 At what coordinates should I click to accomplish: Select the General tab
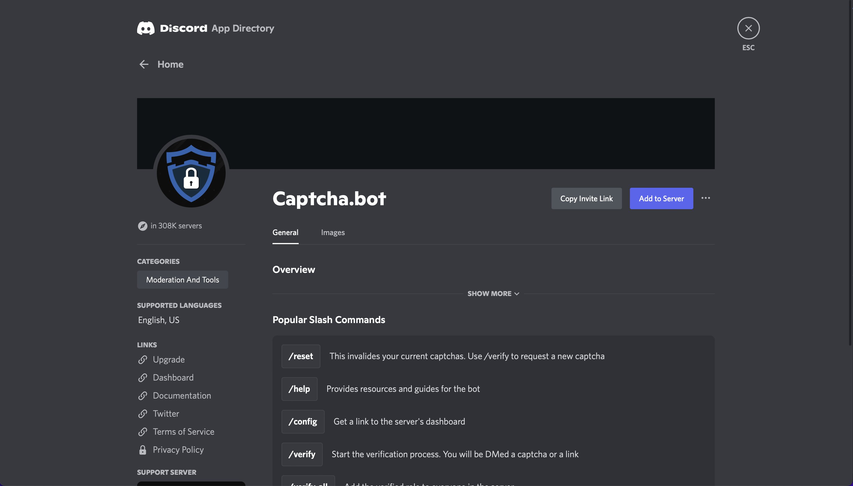pos(285,232)
